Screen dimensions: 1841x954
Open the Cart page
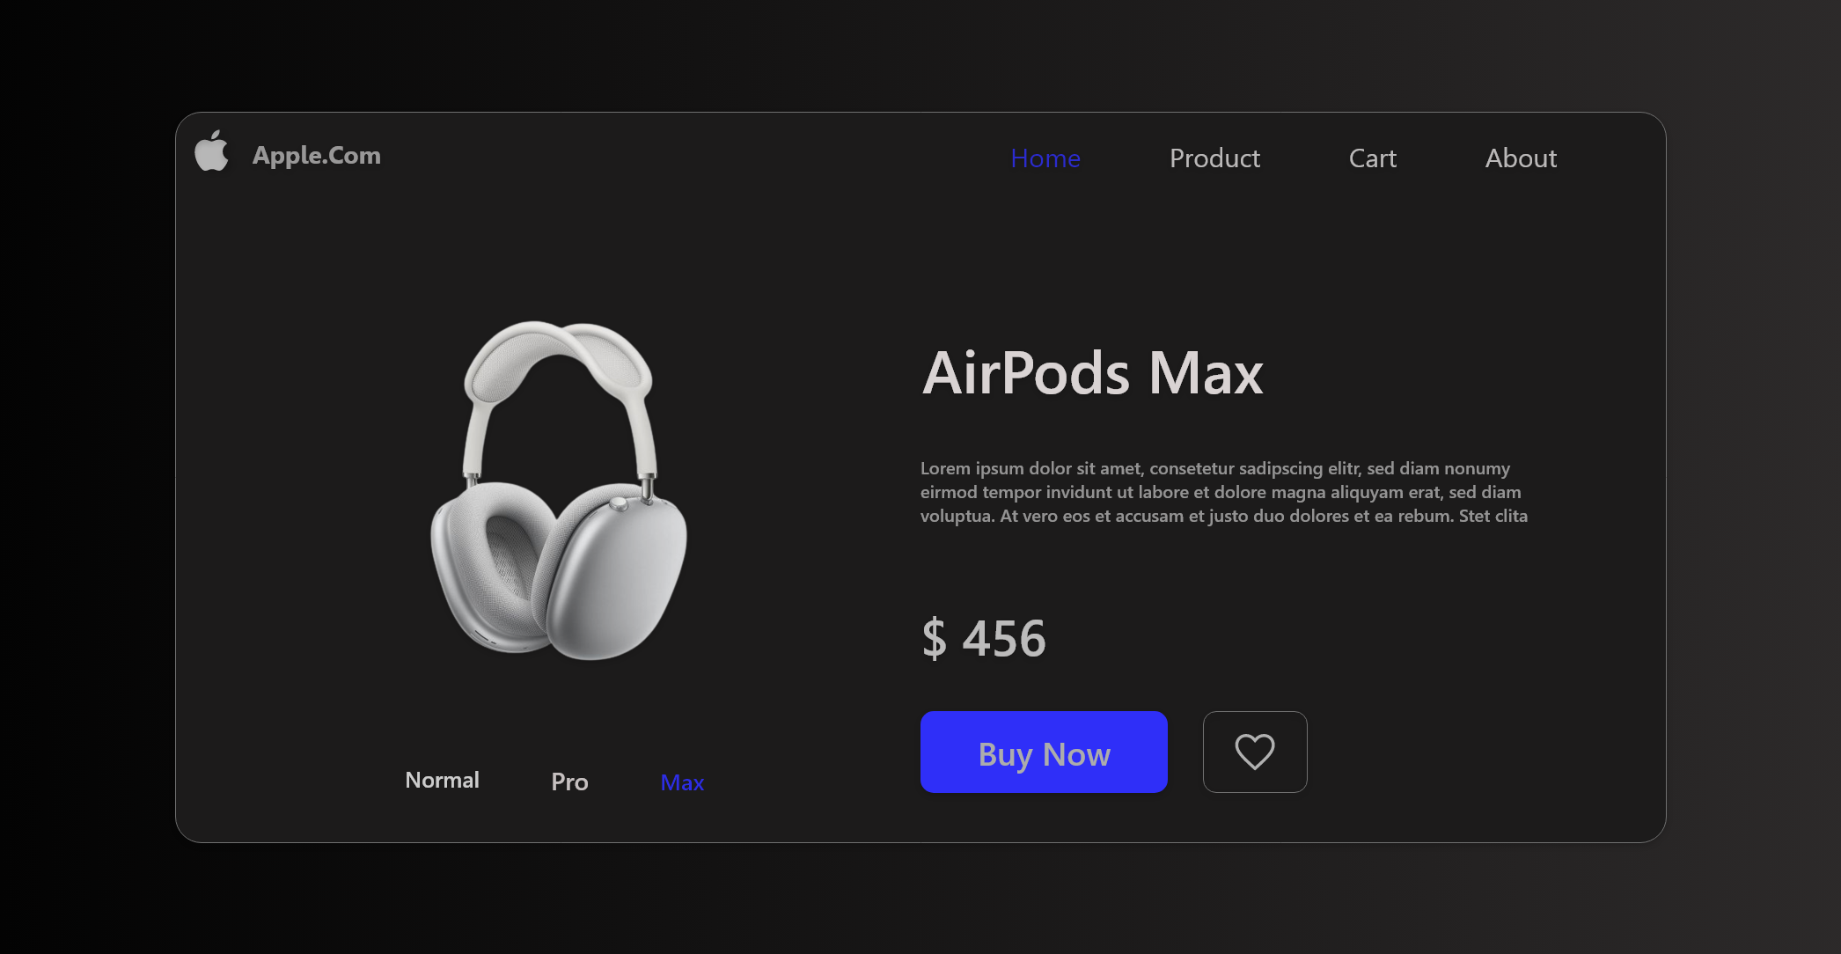[x=1373, y=158]
